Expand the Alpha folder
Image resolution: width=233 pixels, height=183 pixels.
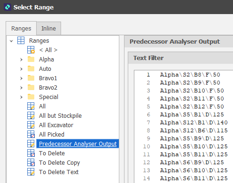(21, 60)
